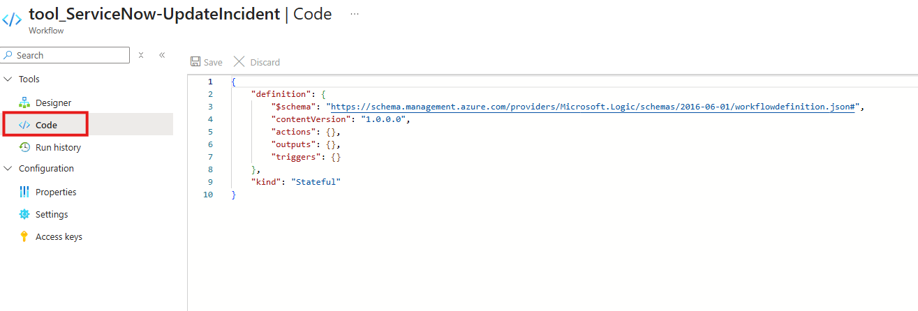Open the Code menu item
The width and height of the screenshot is (918, 311).
point(47,126)
